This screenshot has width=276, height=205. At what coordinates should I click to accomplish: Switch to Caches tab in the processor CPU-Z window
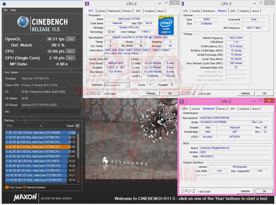pos(101,11)
